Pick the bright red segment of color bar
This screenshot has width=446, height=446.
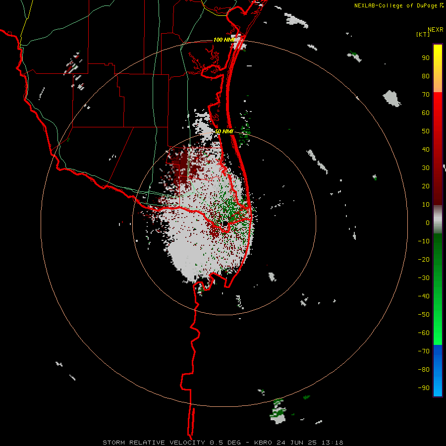[438, 105]
